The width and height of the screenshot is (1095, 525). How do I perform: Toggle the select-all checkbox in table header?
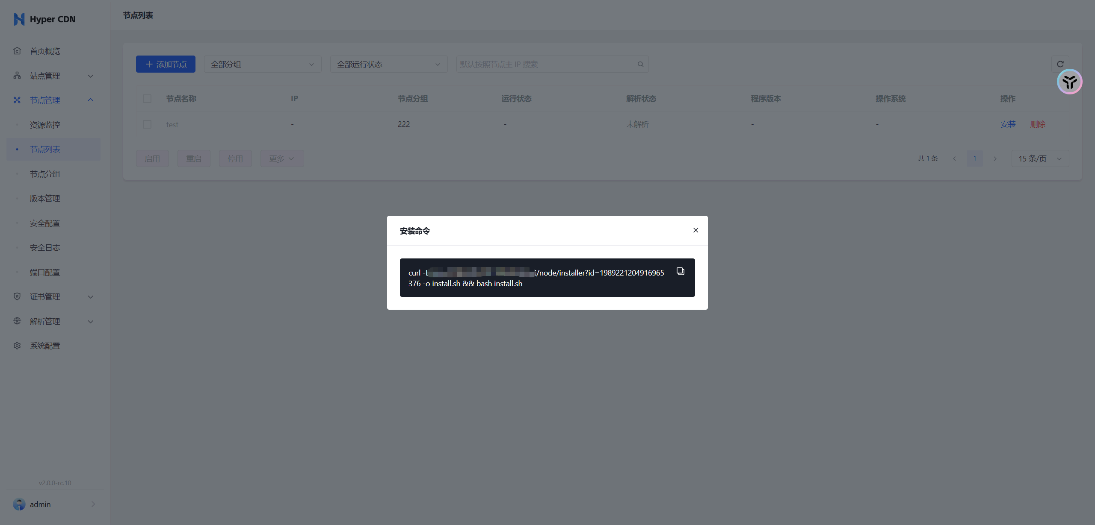(x=147, y=99)
